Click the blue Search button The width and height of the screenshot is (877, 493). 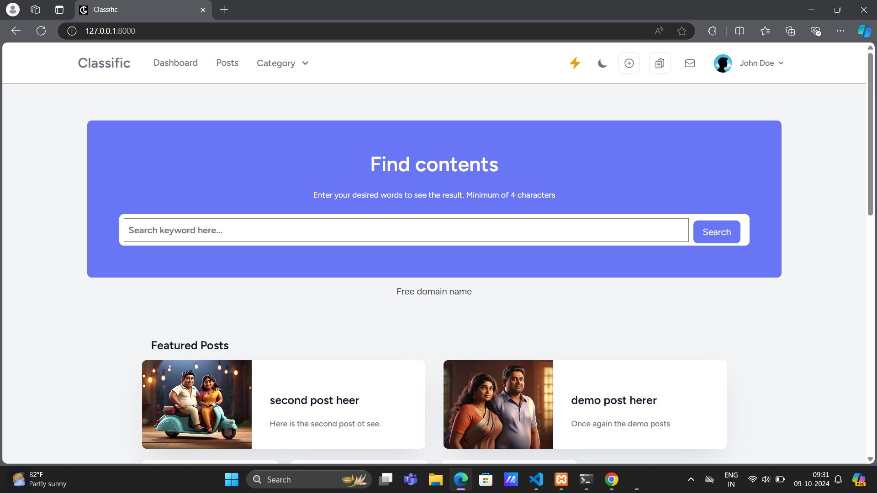[717, 232]
